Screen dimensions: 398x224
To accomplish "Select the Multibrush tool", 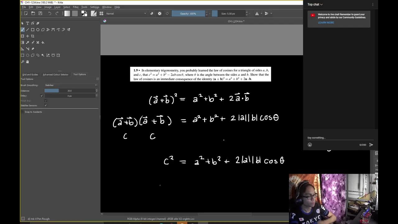I will (68, 30).
